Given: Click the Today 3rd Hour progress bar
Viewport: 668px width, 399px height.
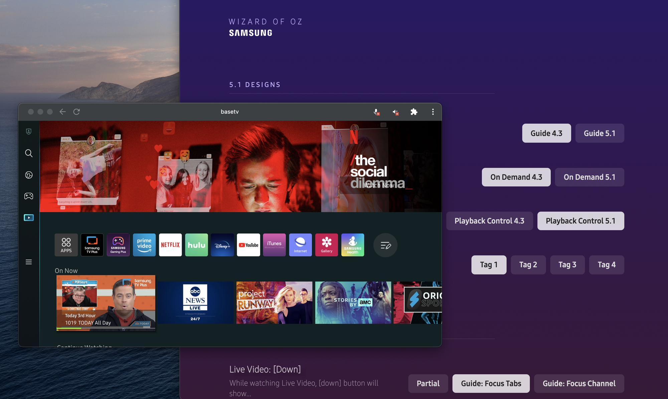Looking at the screenshot, I should pyautogui.click(x=106, y=328).
